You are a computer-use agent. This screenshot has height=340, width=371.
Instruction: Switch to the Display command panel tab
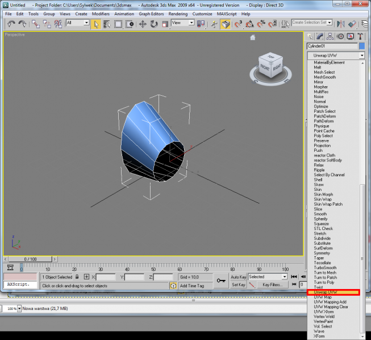click(x=351, y=37)
